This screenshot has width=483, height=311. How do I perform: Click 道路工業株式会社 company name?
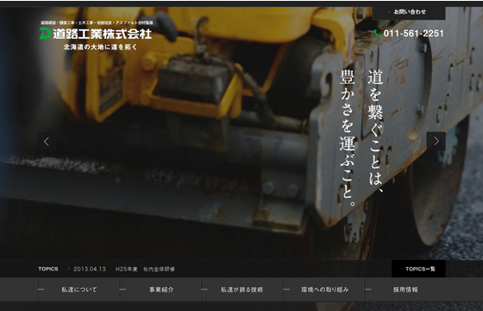click(x=103, y=34)
